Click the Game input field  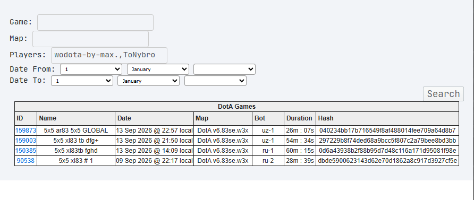tap(95, 22)
